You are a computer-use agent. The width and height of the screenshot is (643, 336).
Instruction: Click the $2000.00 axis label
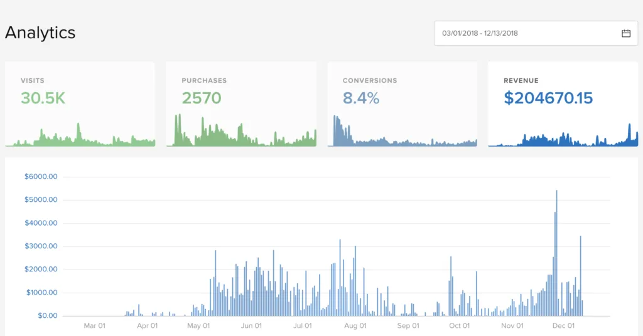point(41,270)
